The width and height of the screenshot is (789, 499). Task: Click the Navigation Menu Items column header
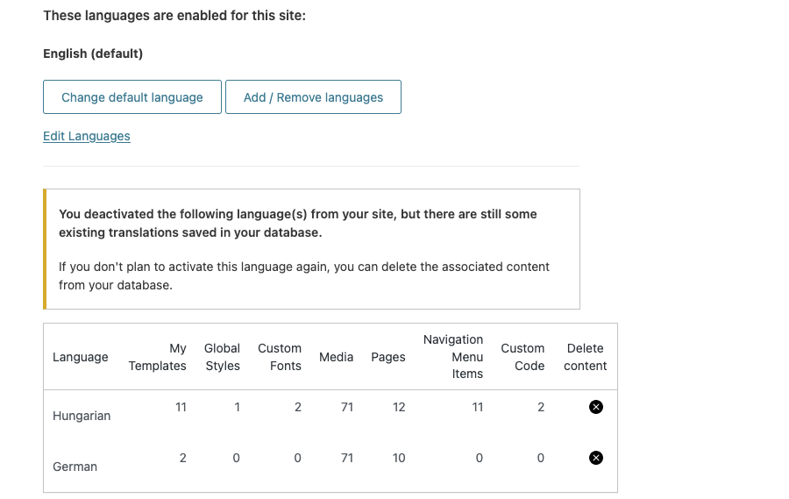click(453, 357)
